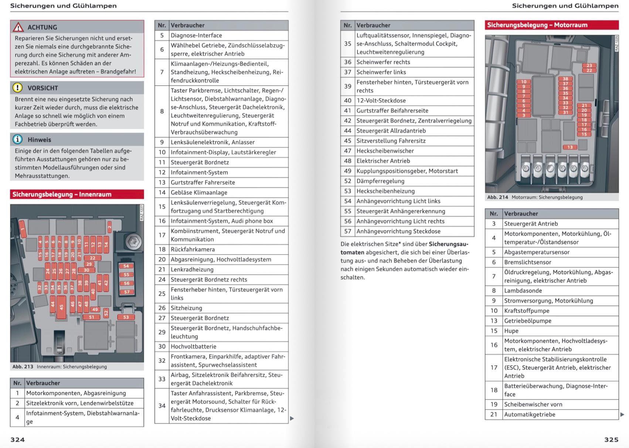Click the Hinweis note title text
The width and height of the screenshot is (629, 448).
(40, 140)
